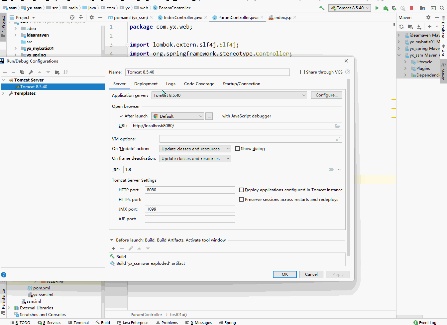Screen dimensions: 447x325
Task: Click the JMX port field
Action: click(190, 209)
